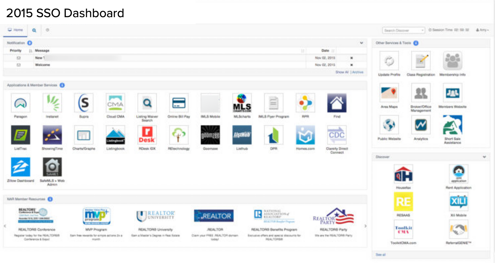Click the Archive link
Image resolution: width=495 pixels, height=263 pixels.
coord(358,72)
